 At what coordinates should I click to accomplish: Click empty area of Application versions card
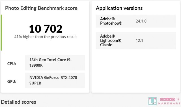136,71
